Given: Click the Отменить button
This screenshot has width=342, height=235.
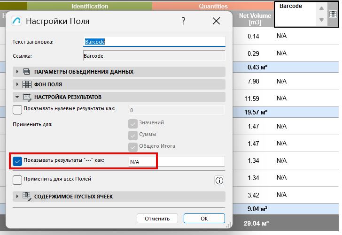Looking at the screenshot, I should click(x=157, y=219).
